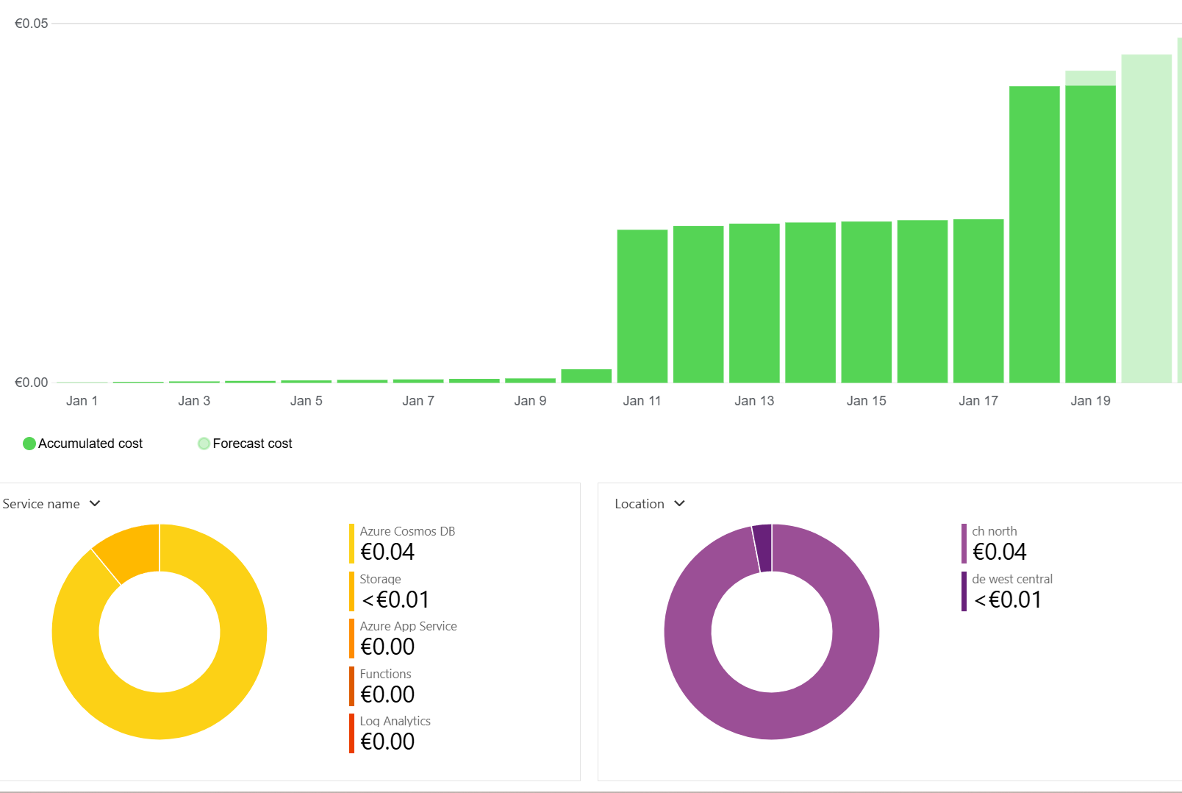Viewport: 1182px width, 793px height.
Task: Open the Service name dropdown
Action: click(51, 504)
